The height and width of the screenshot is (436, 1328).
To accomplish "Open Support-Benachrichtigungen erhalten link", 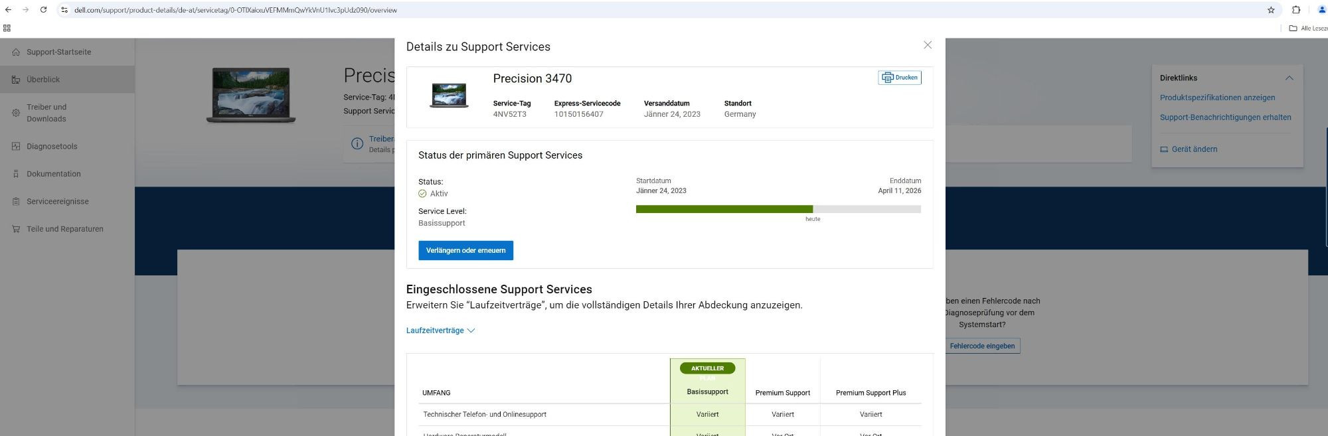I will pyautogui.click(x=1225, y=117).
